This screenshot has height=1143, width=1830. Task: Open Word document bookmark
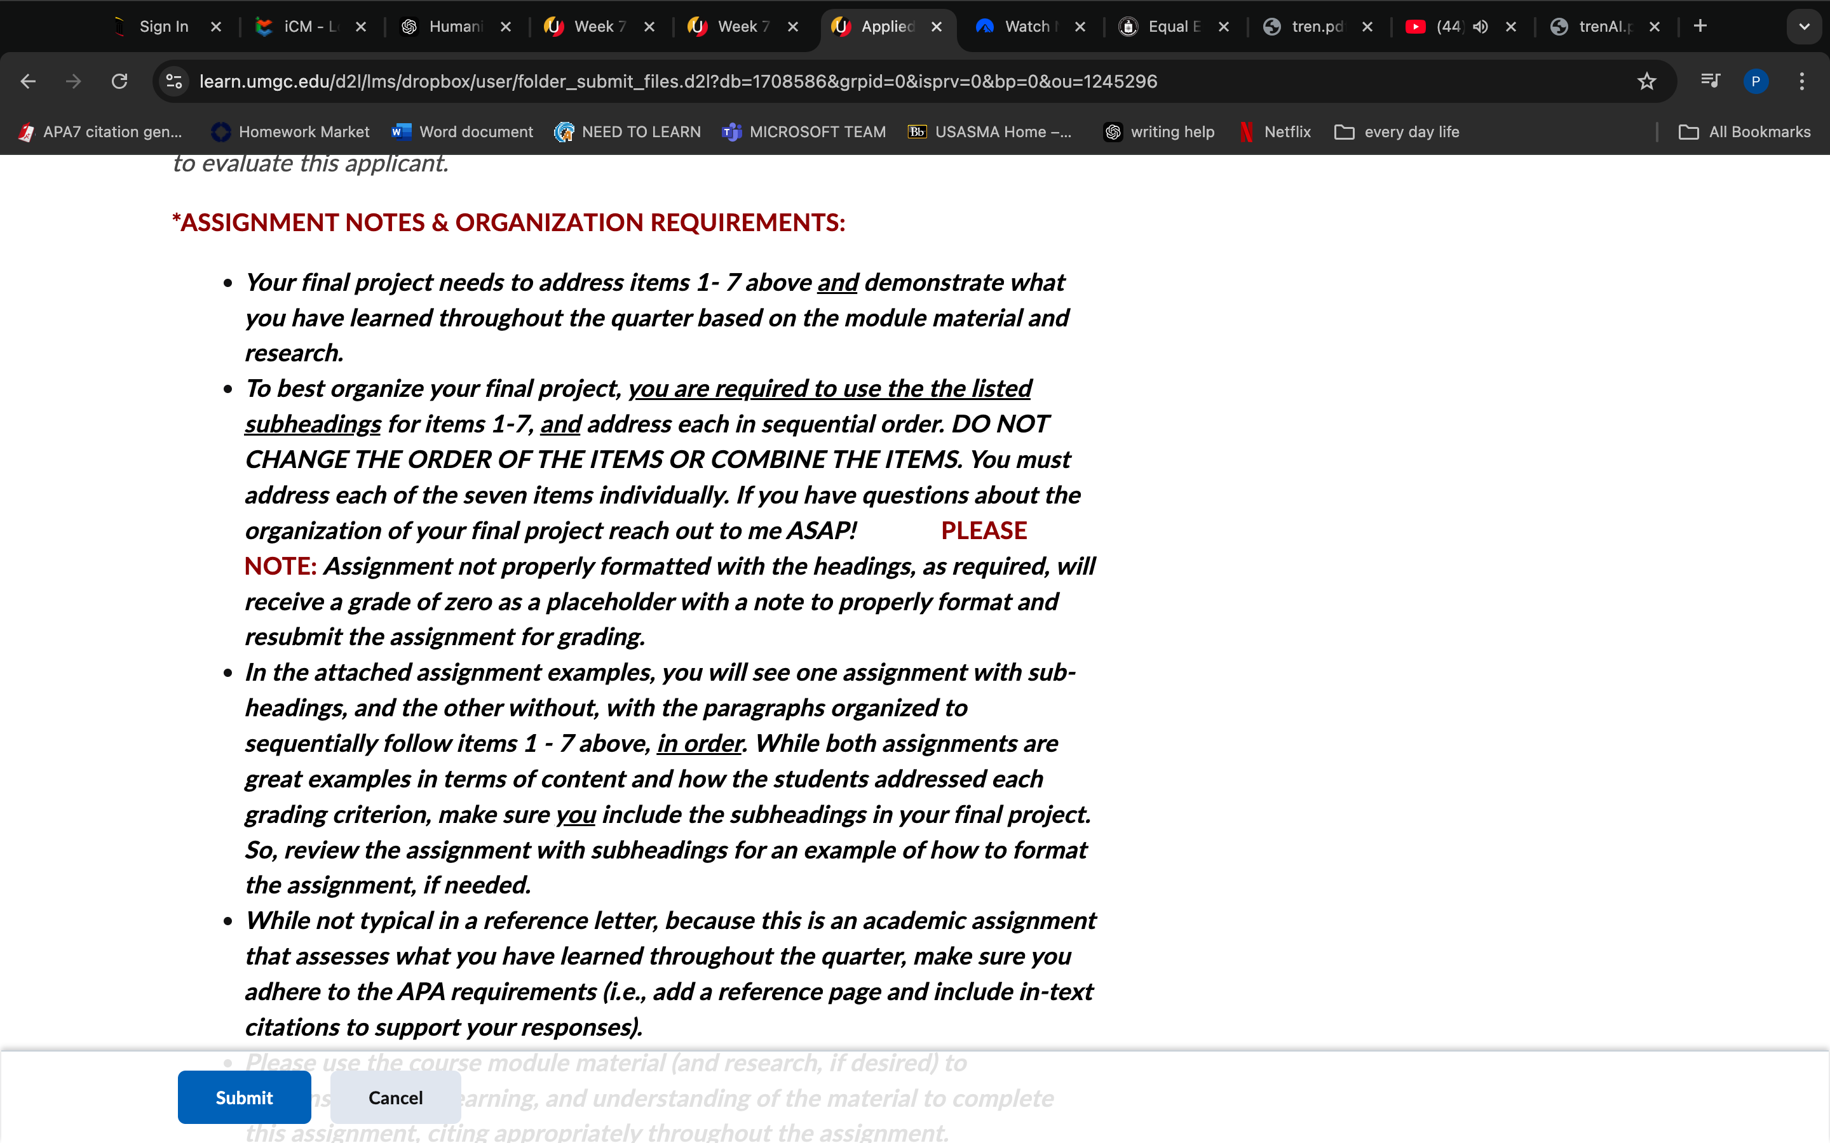(462, 132)
